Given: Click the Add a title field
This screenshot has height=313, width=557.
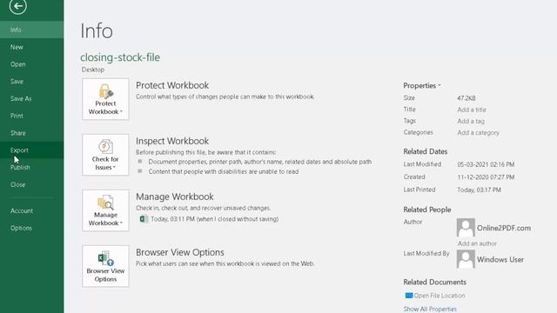Looking at the screenshot, I should [472, 110].
